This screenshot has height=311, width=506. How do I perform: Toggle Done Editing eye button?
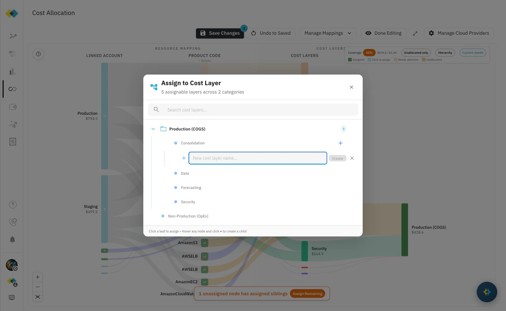point(384,33)
